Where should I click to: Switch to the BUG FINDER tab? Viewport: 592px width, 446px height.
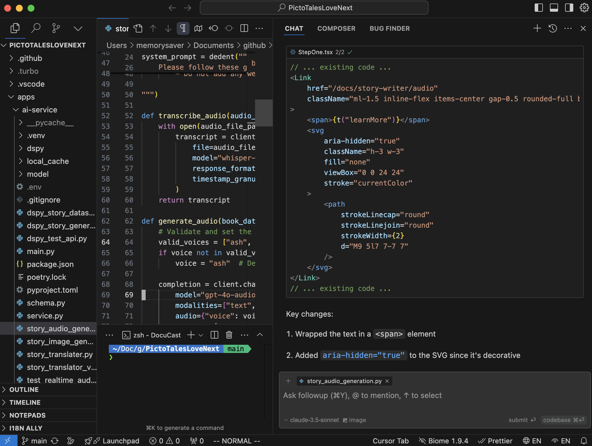pyautogui.click(x=390, y=28)
